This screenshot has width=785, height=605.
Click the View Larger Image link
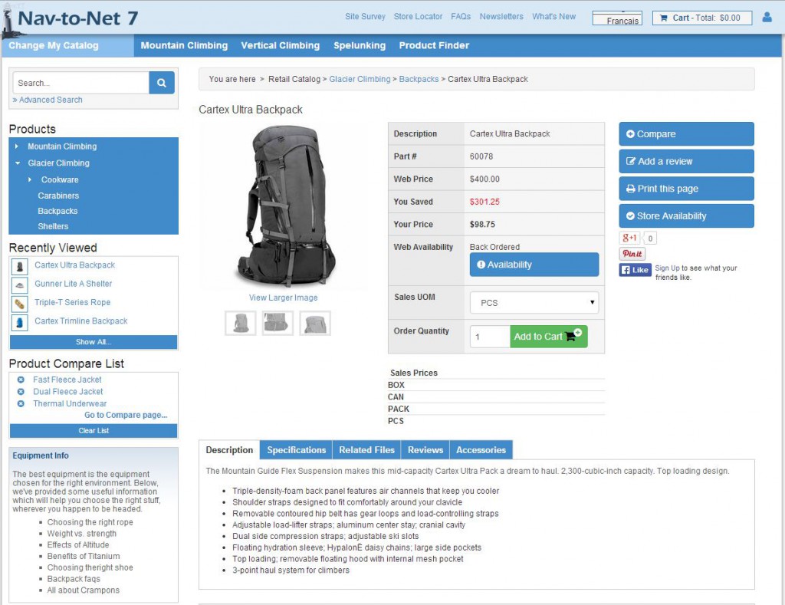(283, 298)
